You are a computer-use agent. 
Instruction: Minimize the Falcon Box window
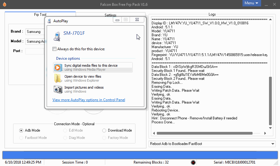pos(266,5)
